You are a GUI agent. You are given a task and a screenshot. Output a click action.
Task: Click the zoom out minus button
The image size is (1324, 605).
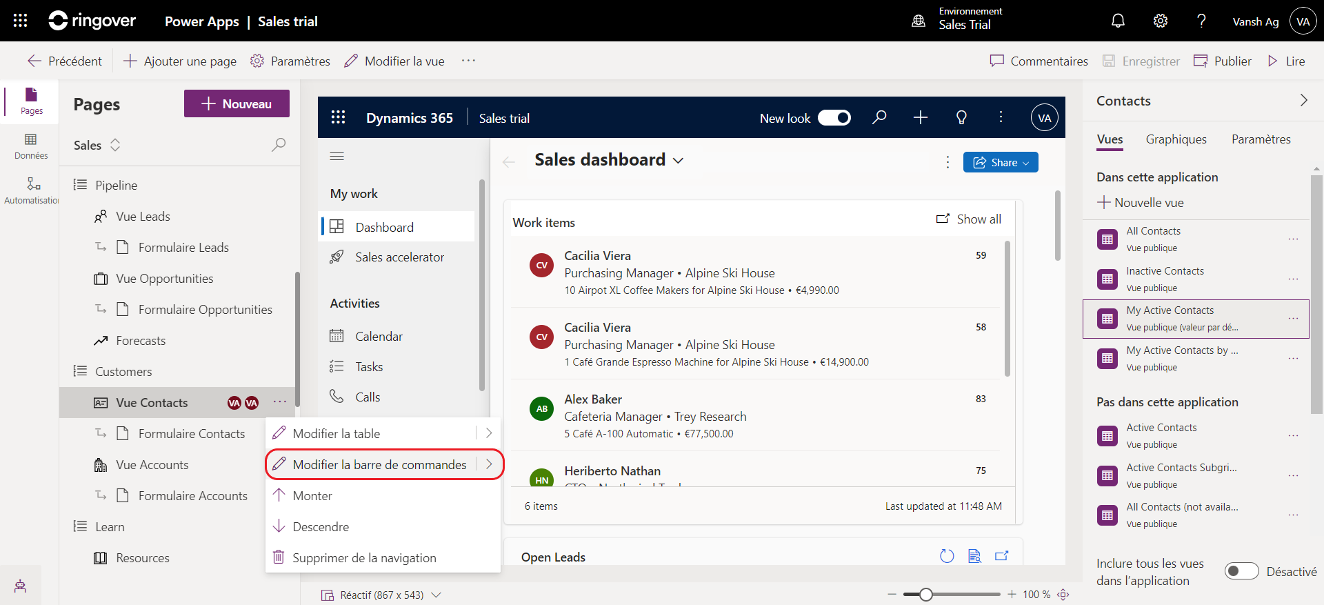(892, 594)
